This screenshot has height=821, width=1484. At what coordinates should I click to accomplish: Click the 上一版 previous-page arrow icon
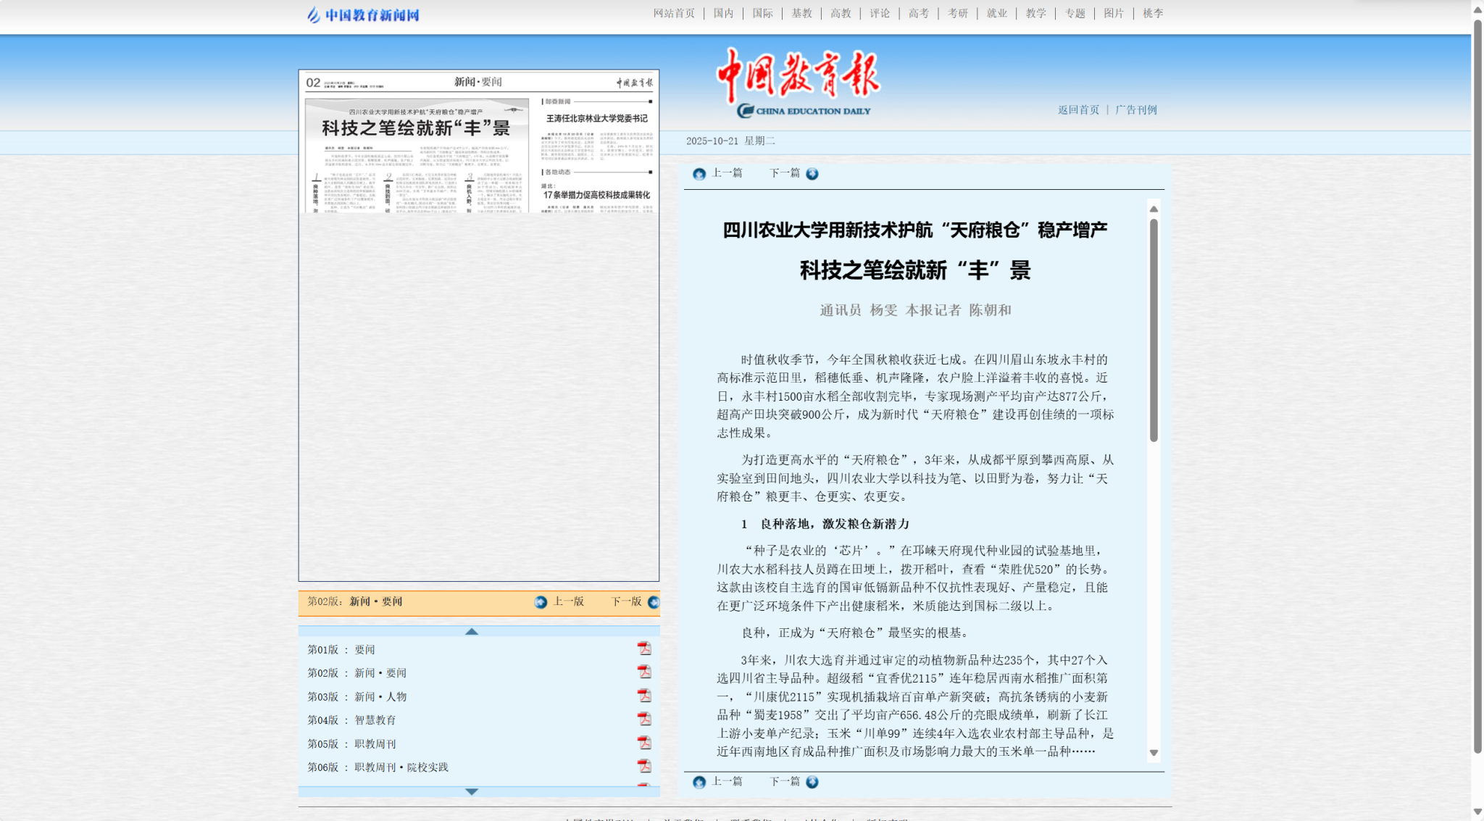tap(541, 602)
